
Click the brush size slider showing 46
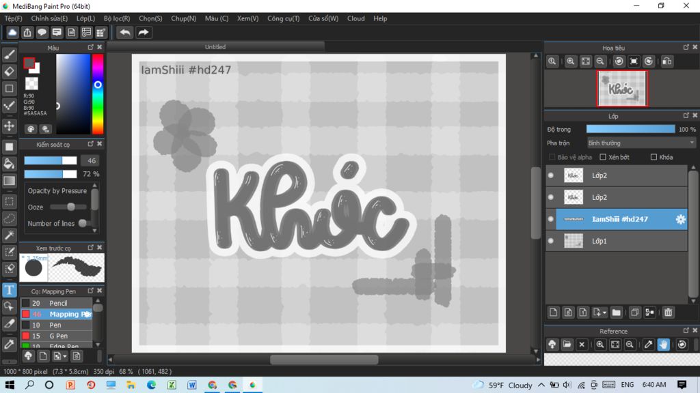coord(51,160)
